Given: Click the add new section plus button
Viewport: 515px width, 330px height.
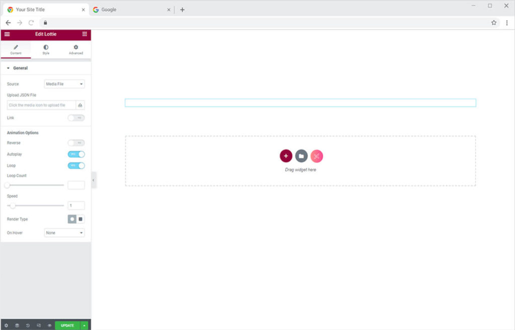Looking at the screenshot, I should (x=286, y=156).
